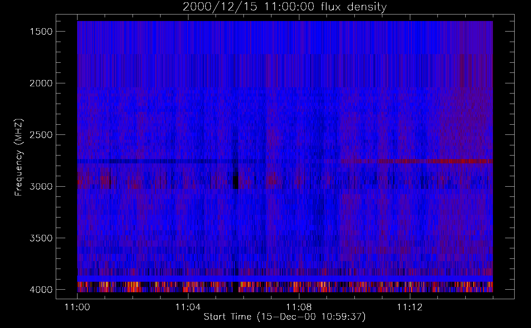This screenshot has width=531, height=328.
Task: Click the dark vertical dropout near 3000 MHz
Action: tap(235, 182)
